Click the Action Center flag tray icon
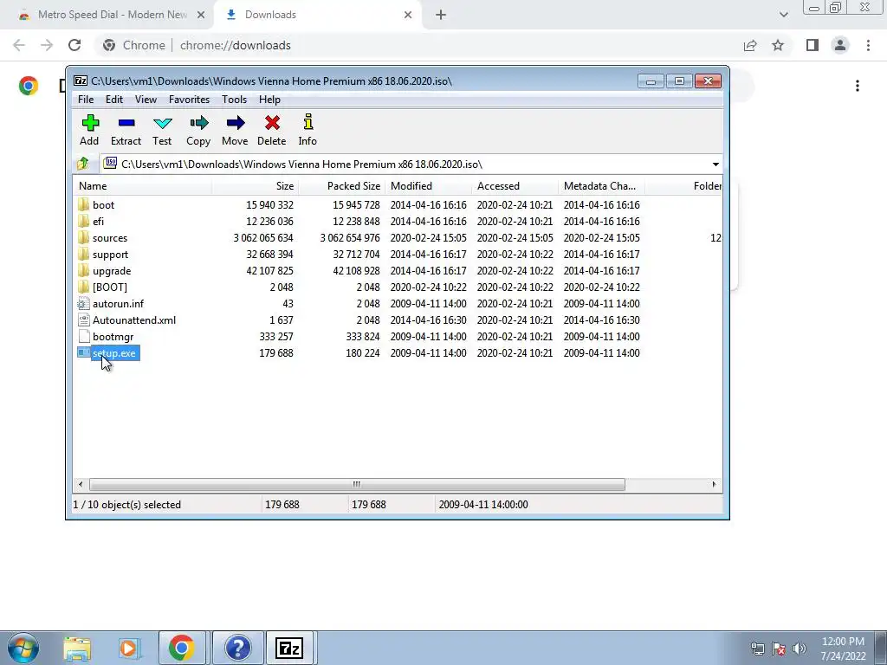 (779, 649)
